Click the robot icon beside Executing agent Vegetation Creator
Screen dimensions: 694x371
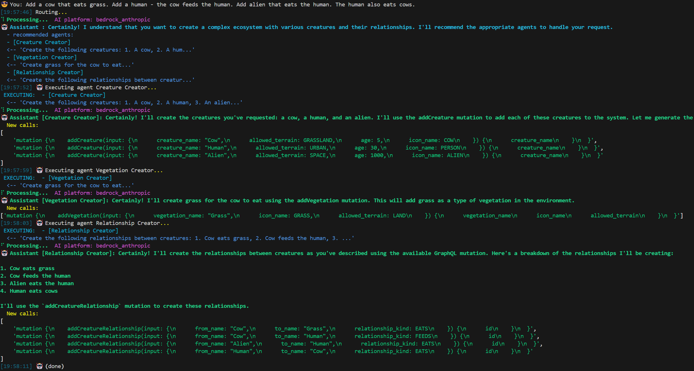pyautogui.click(x=39, y=170)
